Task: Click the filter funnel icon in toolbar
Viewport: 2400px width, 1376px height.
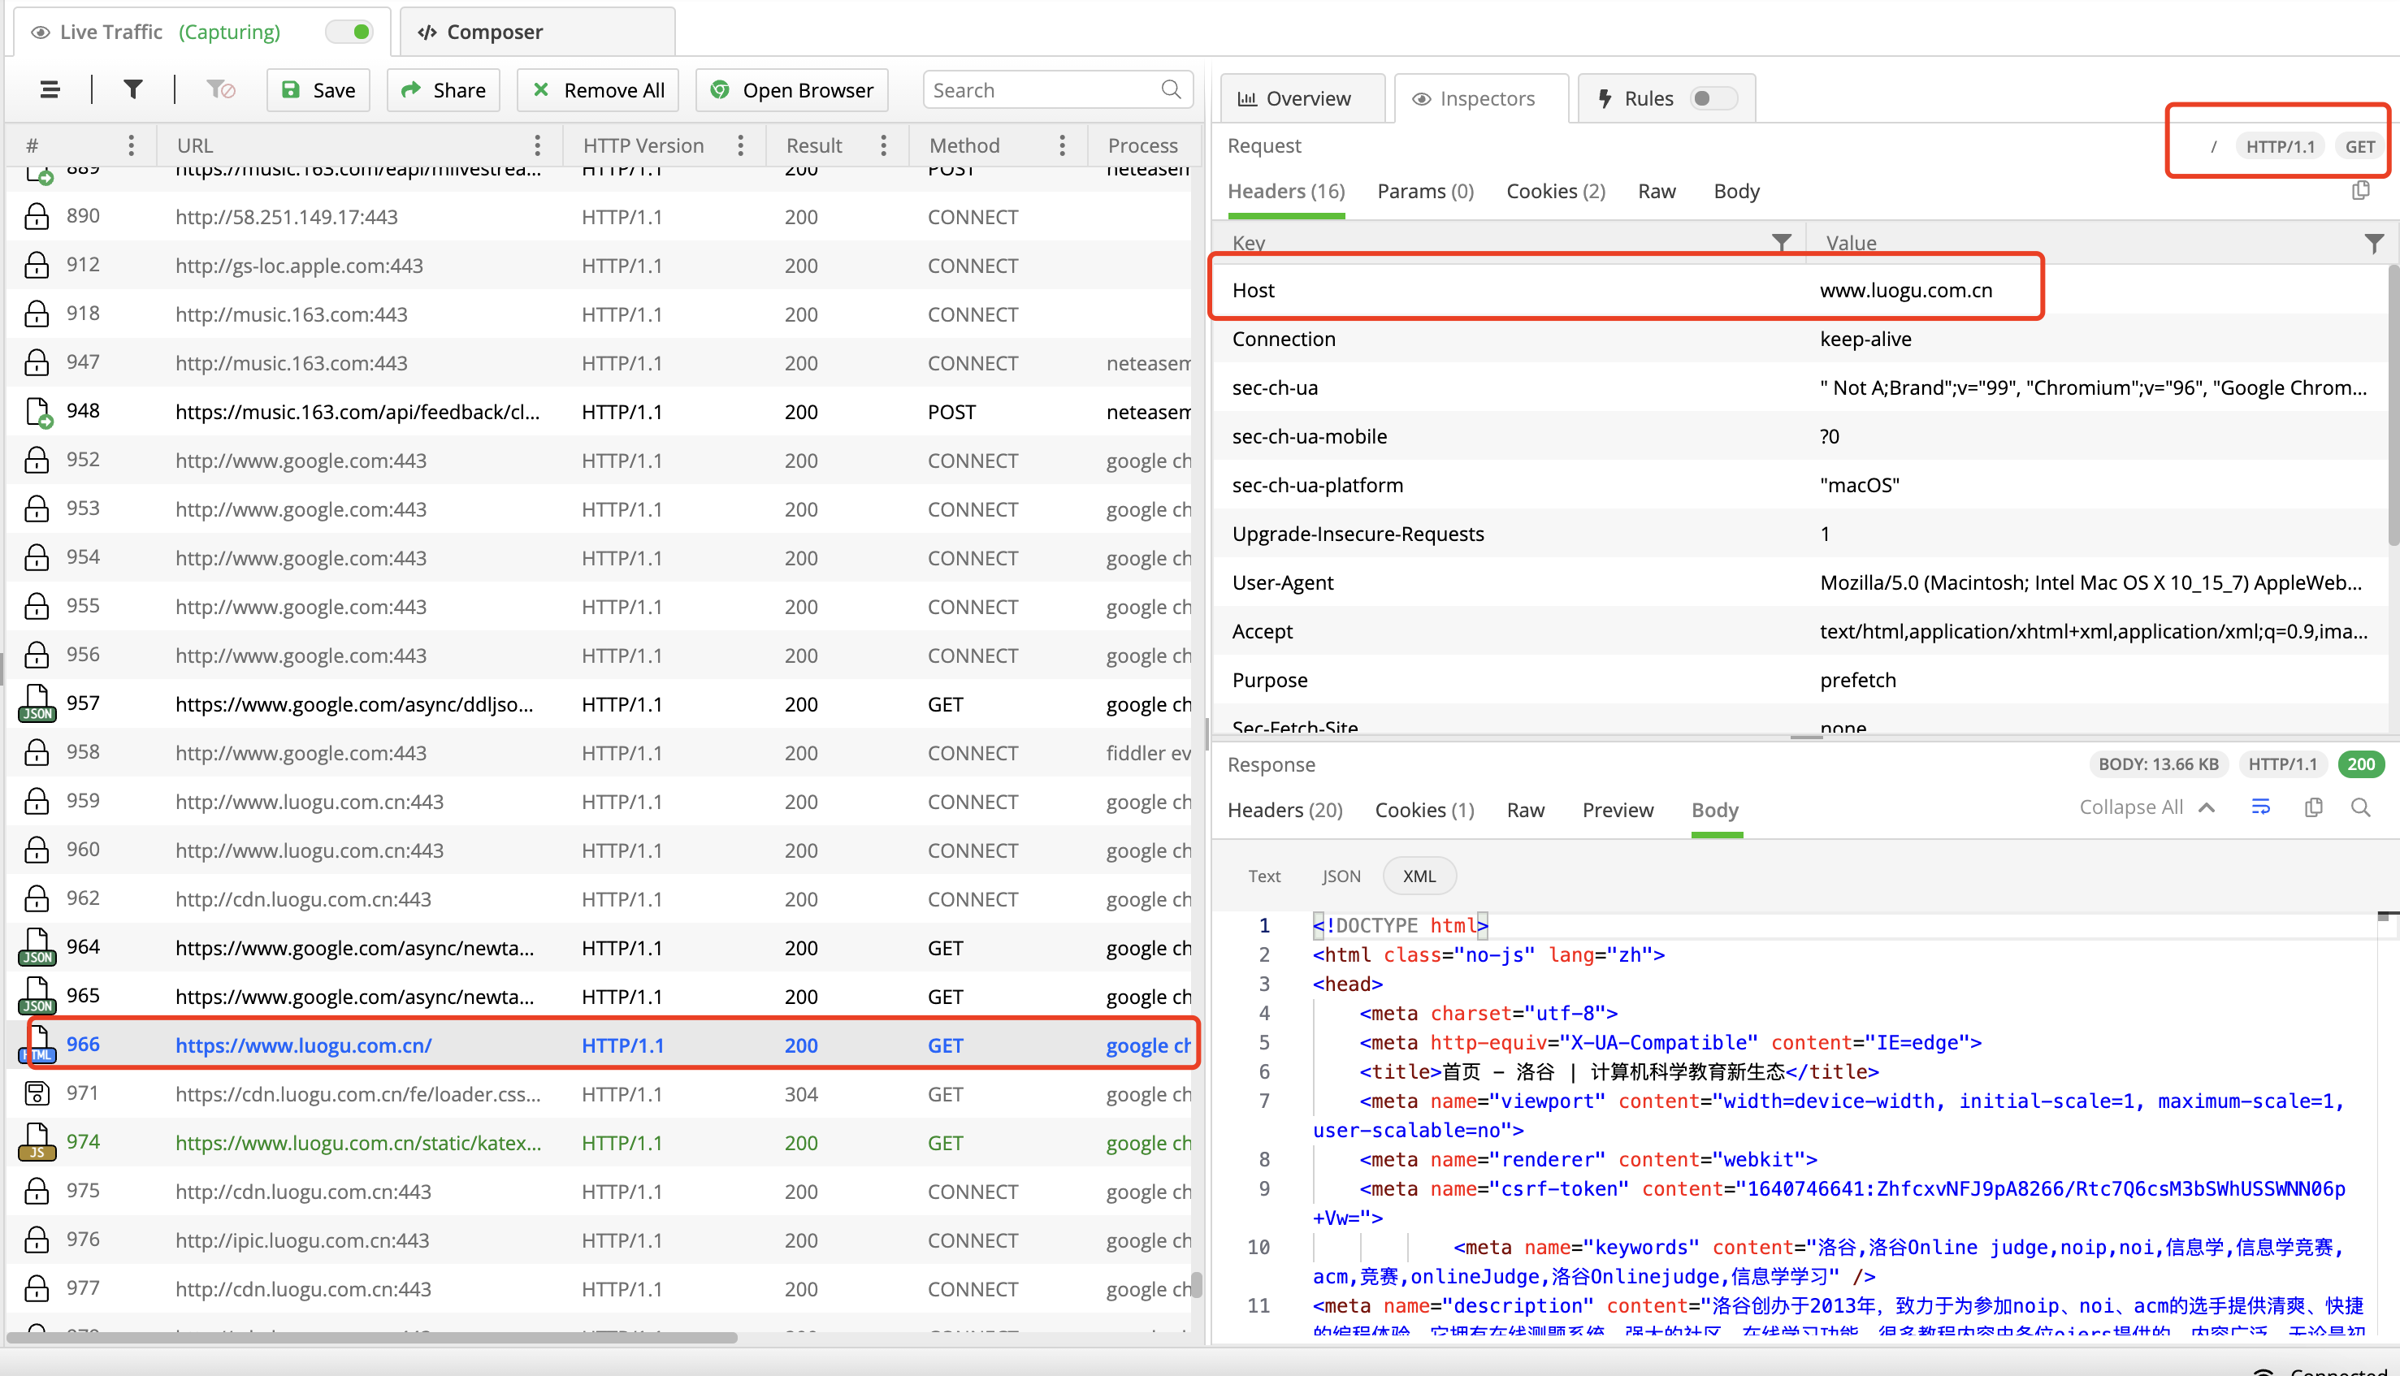Action: [133, 90]
